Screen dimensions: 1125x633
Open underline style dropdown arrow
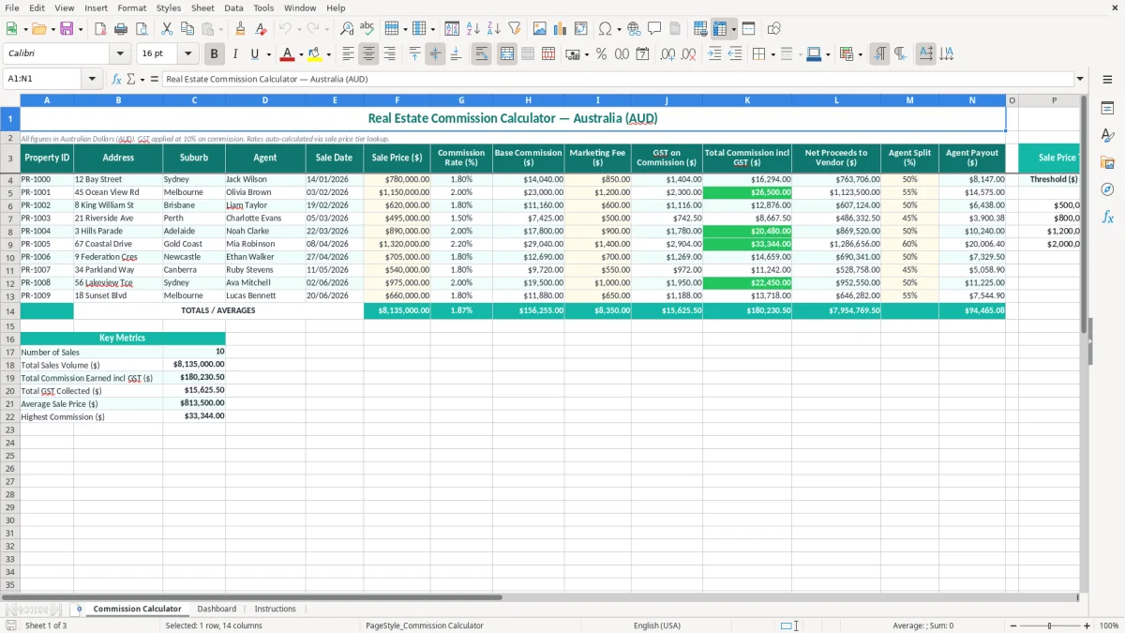(x=268, y=54)
